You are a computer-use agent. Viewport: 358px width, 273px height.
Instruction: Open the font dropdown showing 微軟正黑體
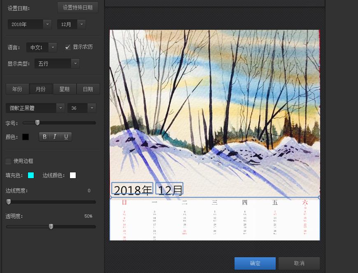click(x=35, y=108)
